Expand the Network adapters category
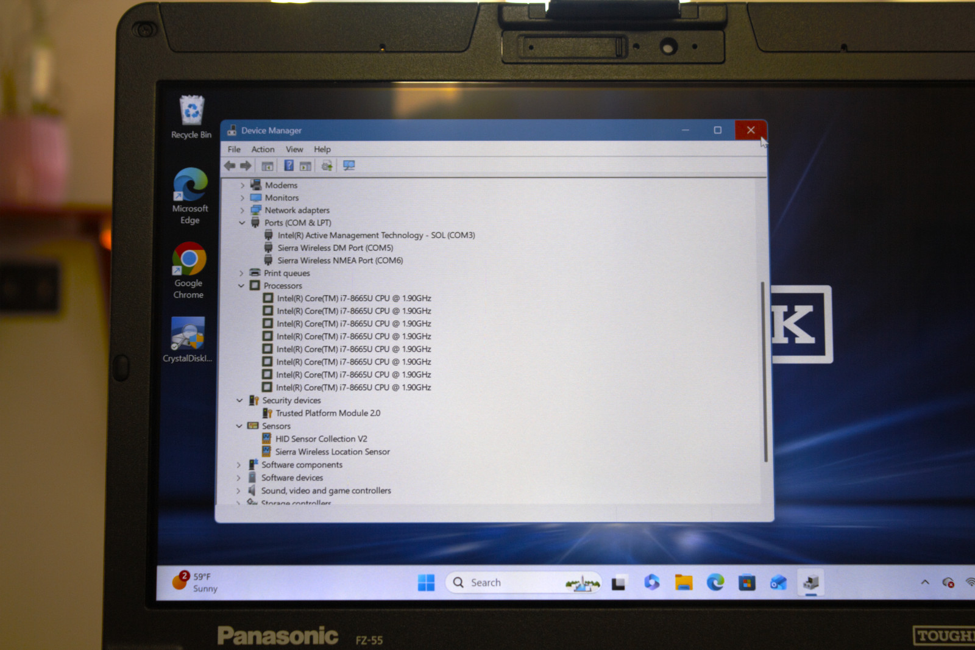 pyautogui.click(x=243, y=210)
